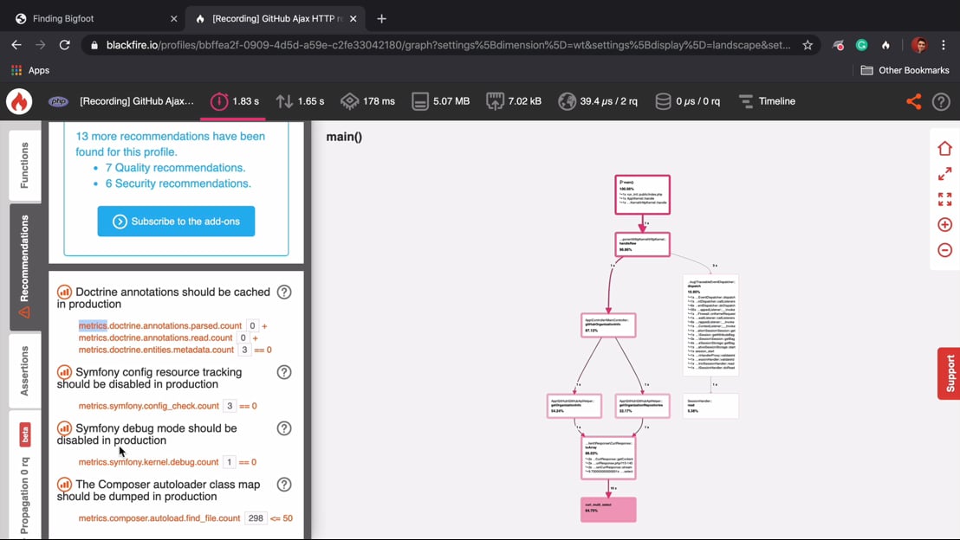
Task: Click the Symfony config tracking chart icon
Action: (64, 372)
